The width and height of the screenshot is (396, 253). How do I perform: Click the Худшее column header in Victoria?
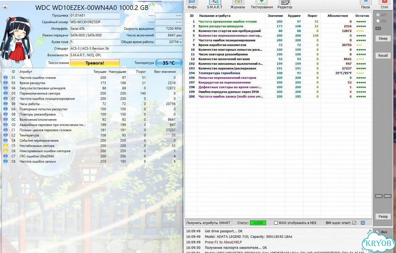click(x=294, y=16)
